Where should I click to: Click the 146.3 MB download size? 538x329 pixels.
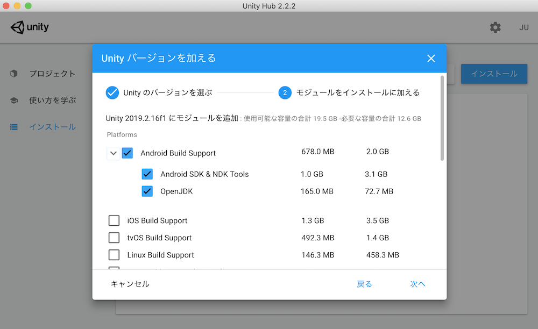coord(318,255)
